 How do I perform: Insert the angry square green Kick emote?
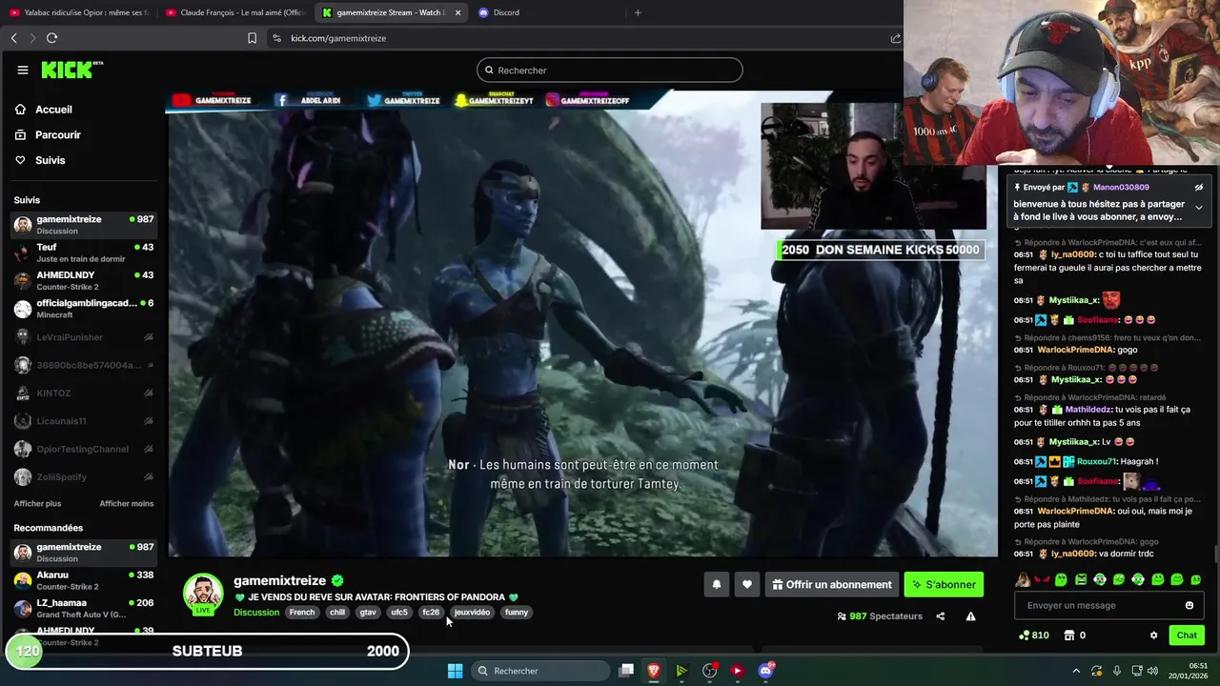click(1081, 579)
